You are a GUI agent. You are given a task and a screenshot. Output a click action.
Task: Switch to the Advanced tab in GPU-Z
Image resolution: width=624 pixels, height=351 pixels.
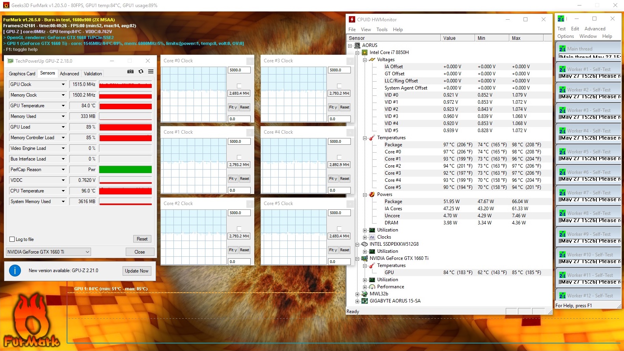[69, 74]
